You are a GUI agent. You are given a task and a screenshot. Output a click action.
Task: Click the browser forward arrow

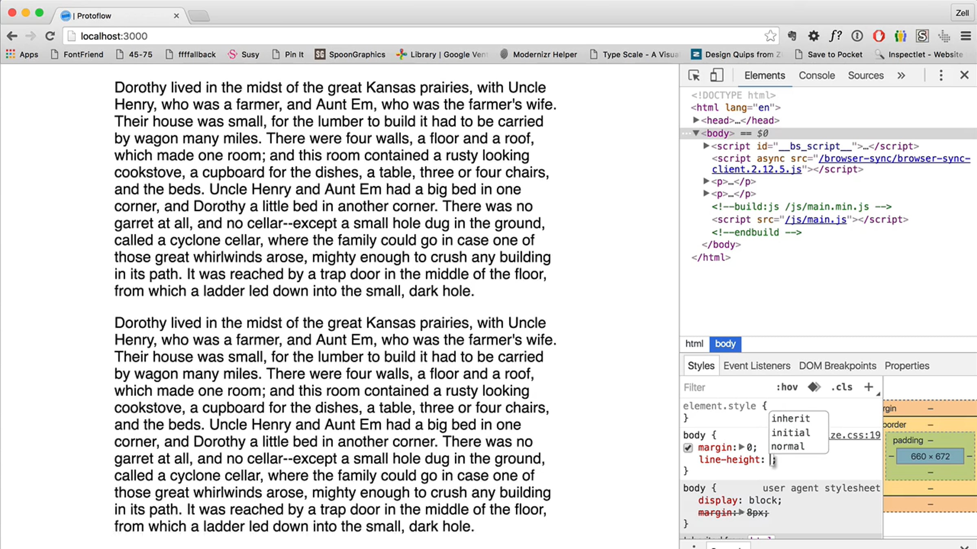[x=31, y=36]
